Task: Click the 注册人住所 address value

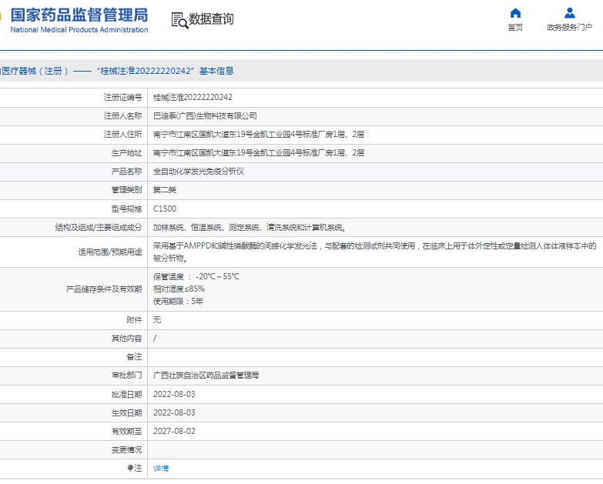Action: pyautogui.click(x=259, y=134)
